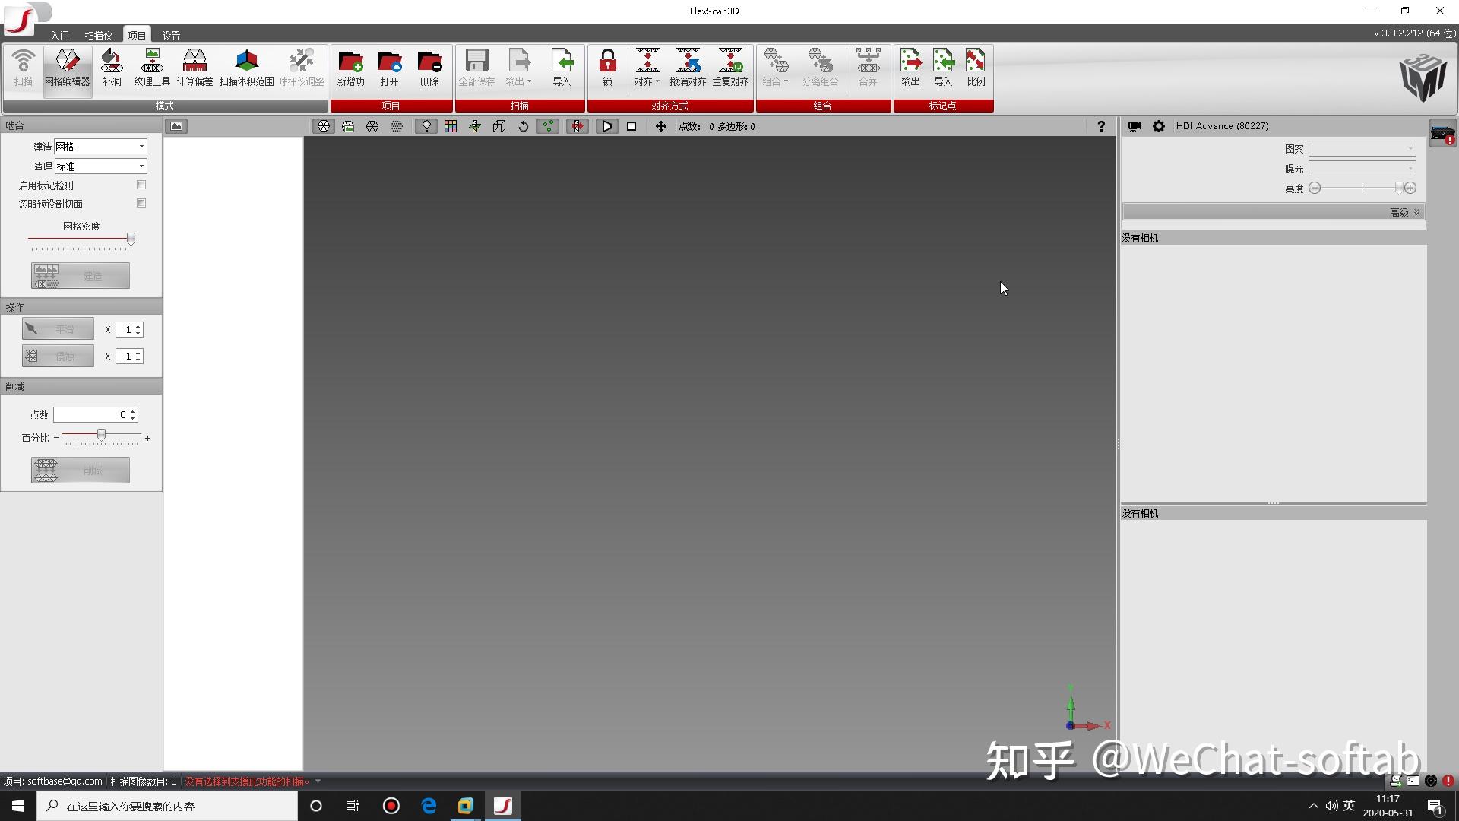This screenshot has height=821, width=1459.
Task: Click the help question mark button
Action: point(1101,126)
